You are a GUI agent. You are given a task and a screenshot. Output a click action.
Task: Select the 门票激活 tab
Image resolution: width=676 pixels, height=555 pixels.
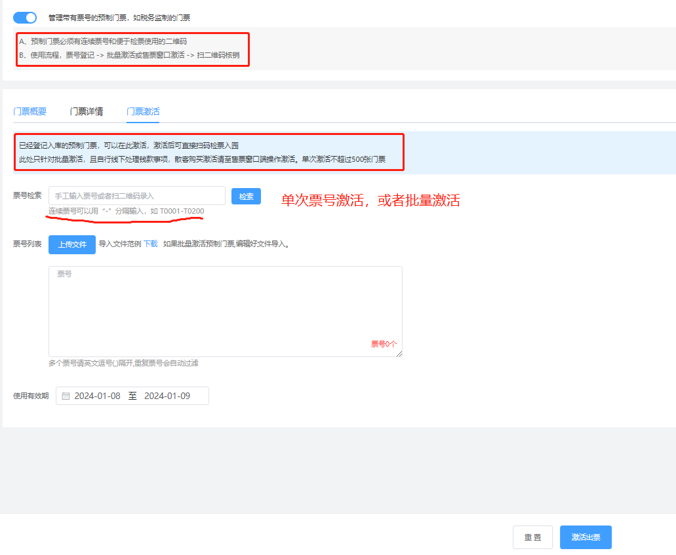click(143, 111)
